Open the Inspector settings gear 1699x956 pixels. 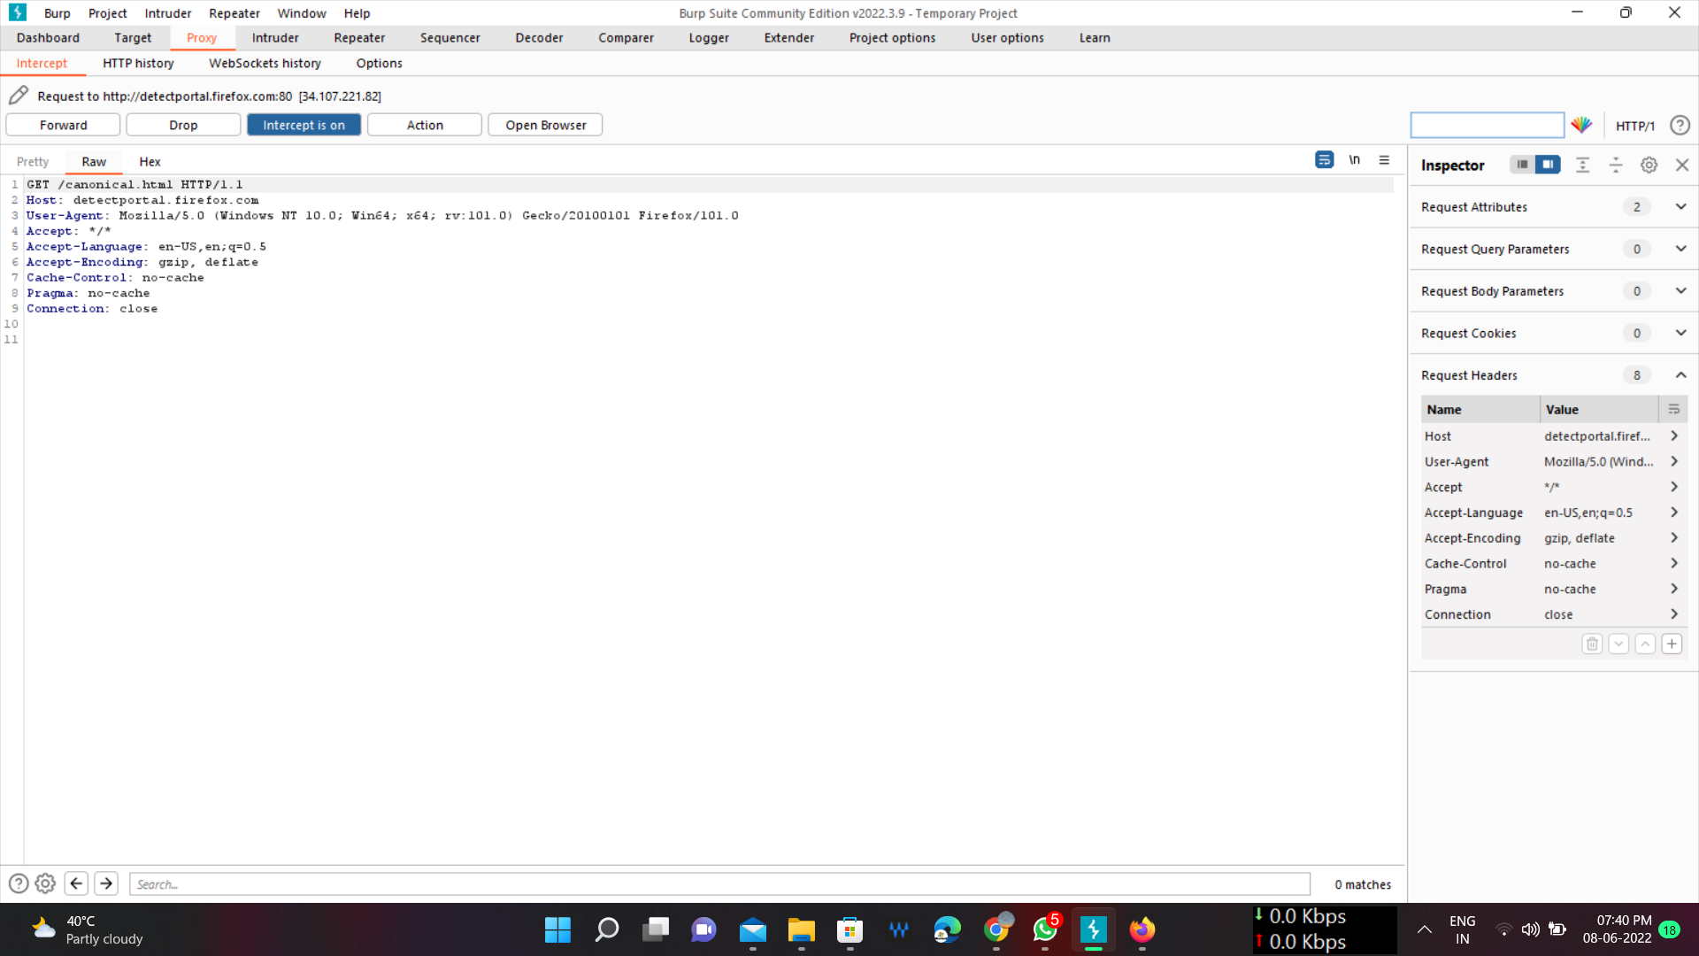[x=1649, y=165]
